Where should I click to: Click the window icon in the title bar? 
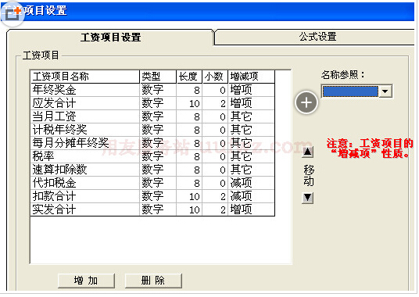click(13, 13)
